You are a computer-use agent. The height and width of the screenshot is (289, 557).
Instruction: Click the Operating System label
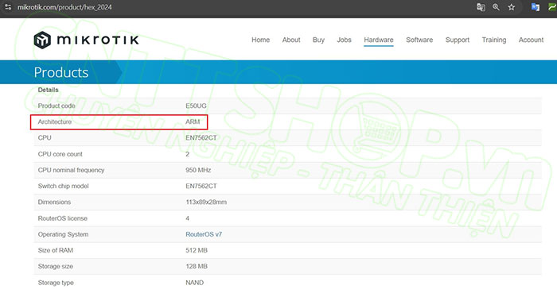click(63, 234)
